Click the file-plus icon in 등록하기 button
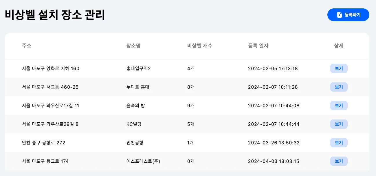 [x=340, y=15]
